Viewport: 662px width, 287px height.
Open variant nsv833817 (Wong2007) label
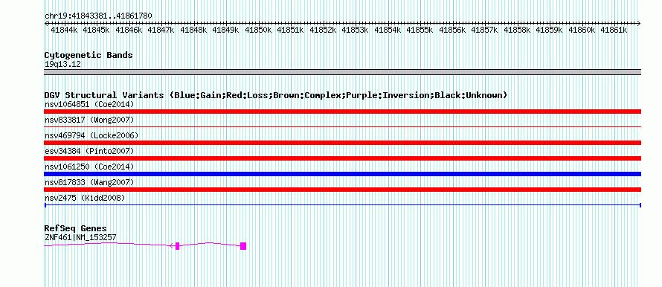click(x=89, y=120)
